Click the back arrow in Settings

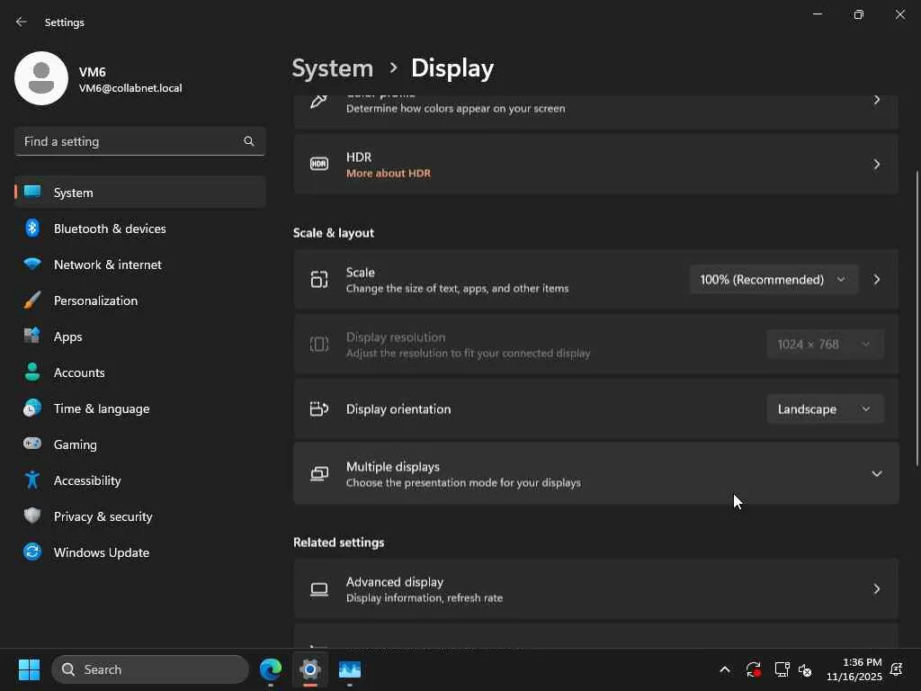point(22,22)
